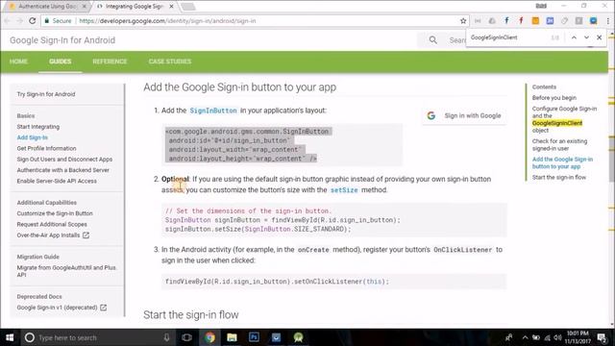Open Try Sign-In for Android
Image resolution: width=615 pixels, height=346 pixels.
(x=46, y=94)
